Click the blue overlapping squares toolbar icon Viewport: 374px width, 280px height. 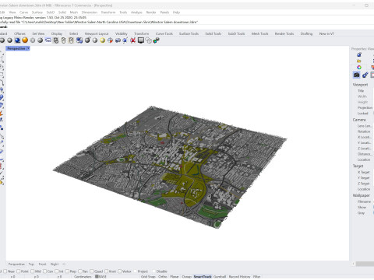coord(79,40)
